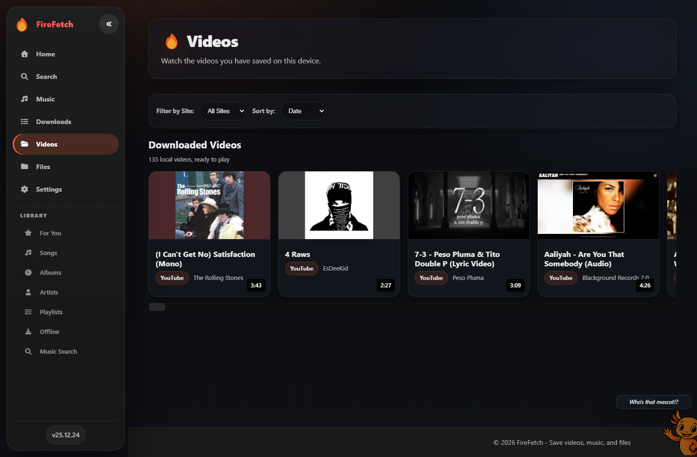Viewport: 697px width, 457px height.
Task: Click the Home house icon
Action: click(x=24, y=54)
